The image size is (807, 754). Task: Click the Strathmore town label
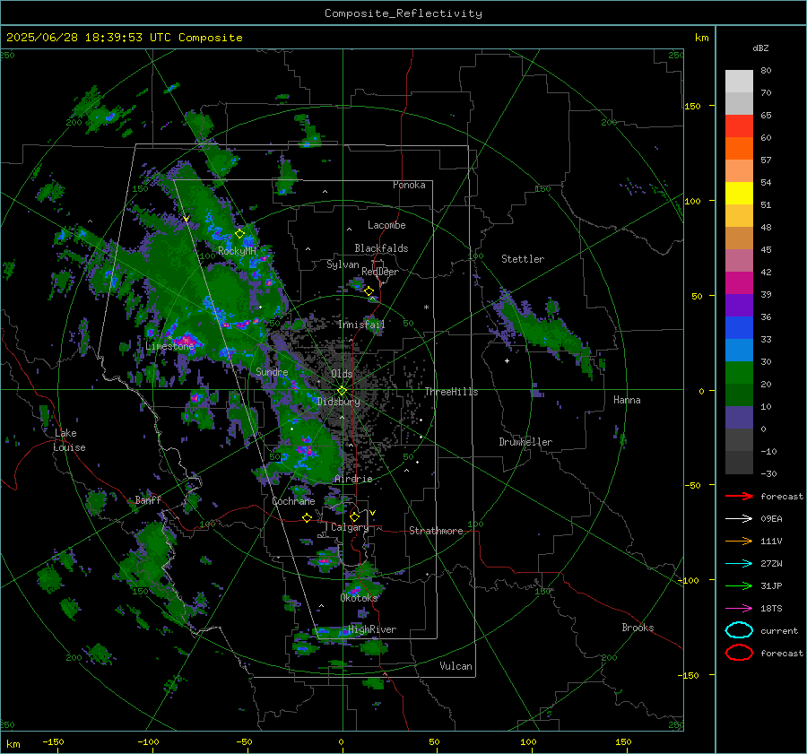pyautogui.click(x=436, y=531)
